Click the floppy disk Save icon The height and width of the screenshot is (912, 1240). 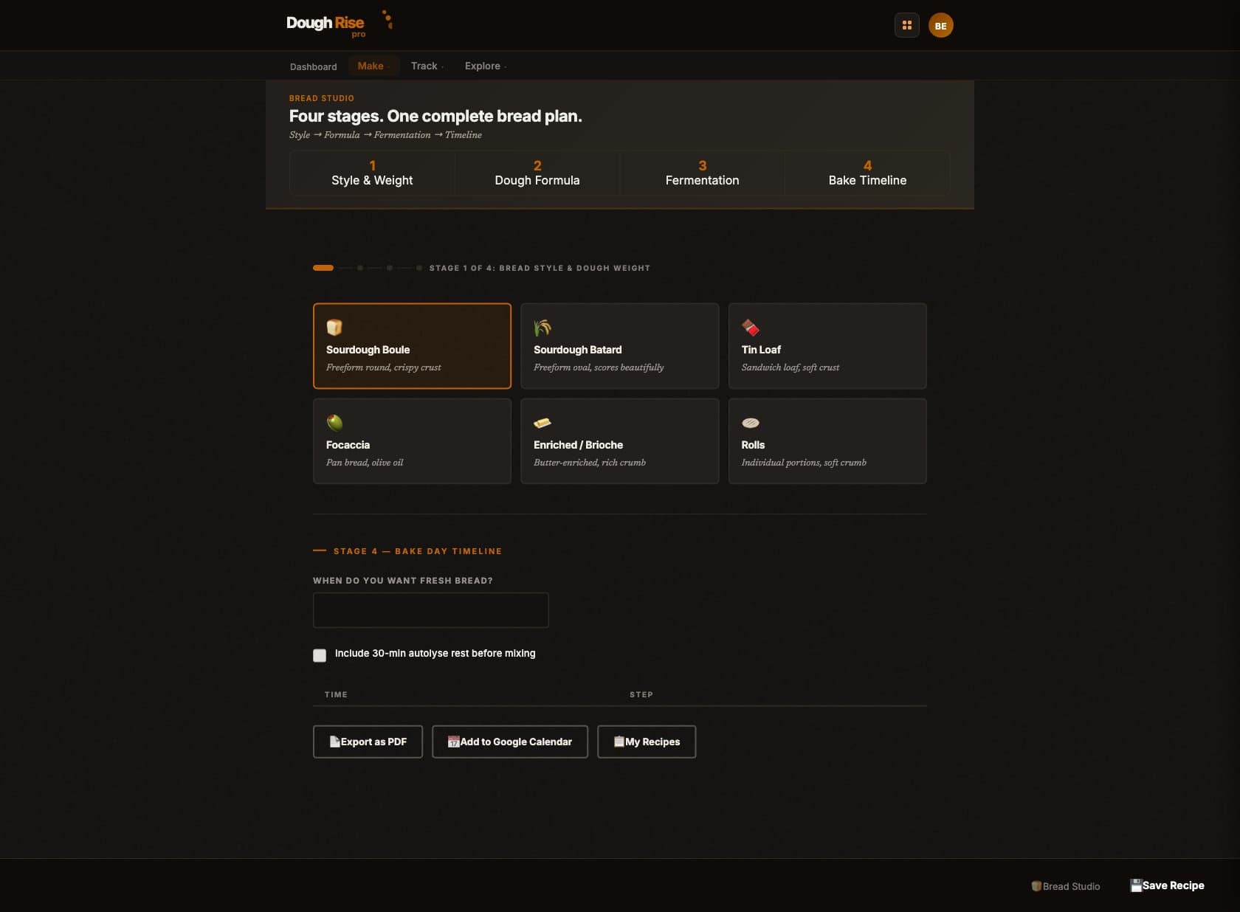pos(1136,885)
